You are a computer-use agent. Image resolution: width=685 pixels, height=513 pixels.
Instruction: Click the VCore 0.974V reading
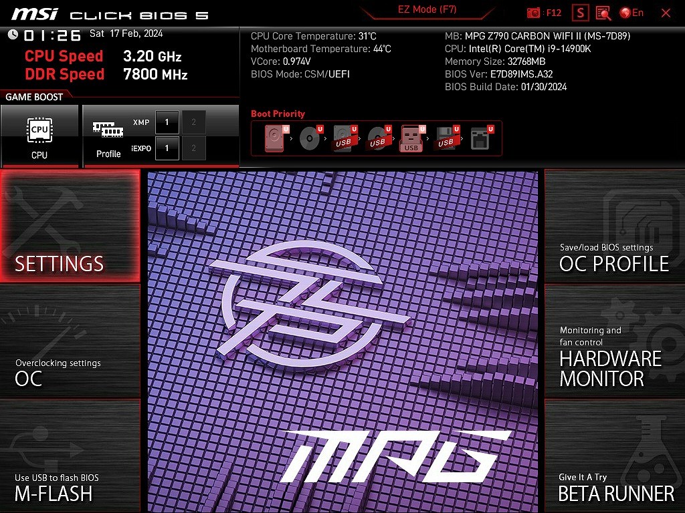click(281, 61)
